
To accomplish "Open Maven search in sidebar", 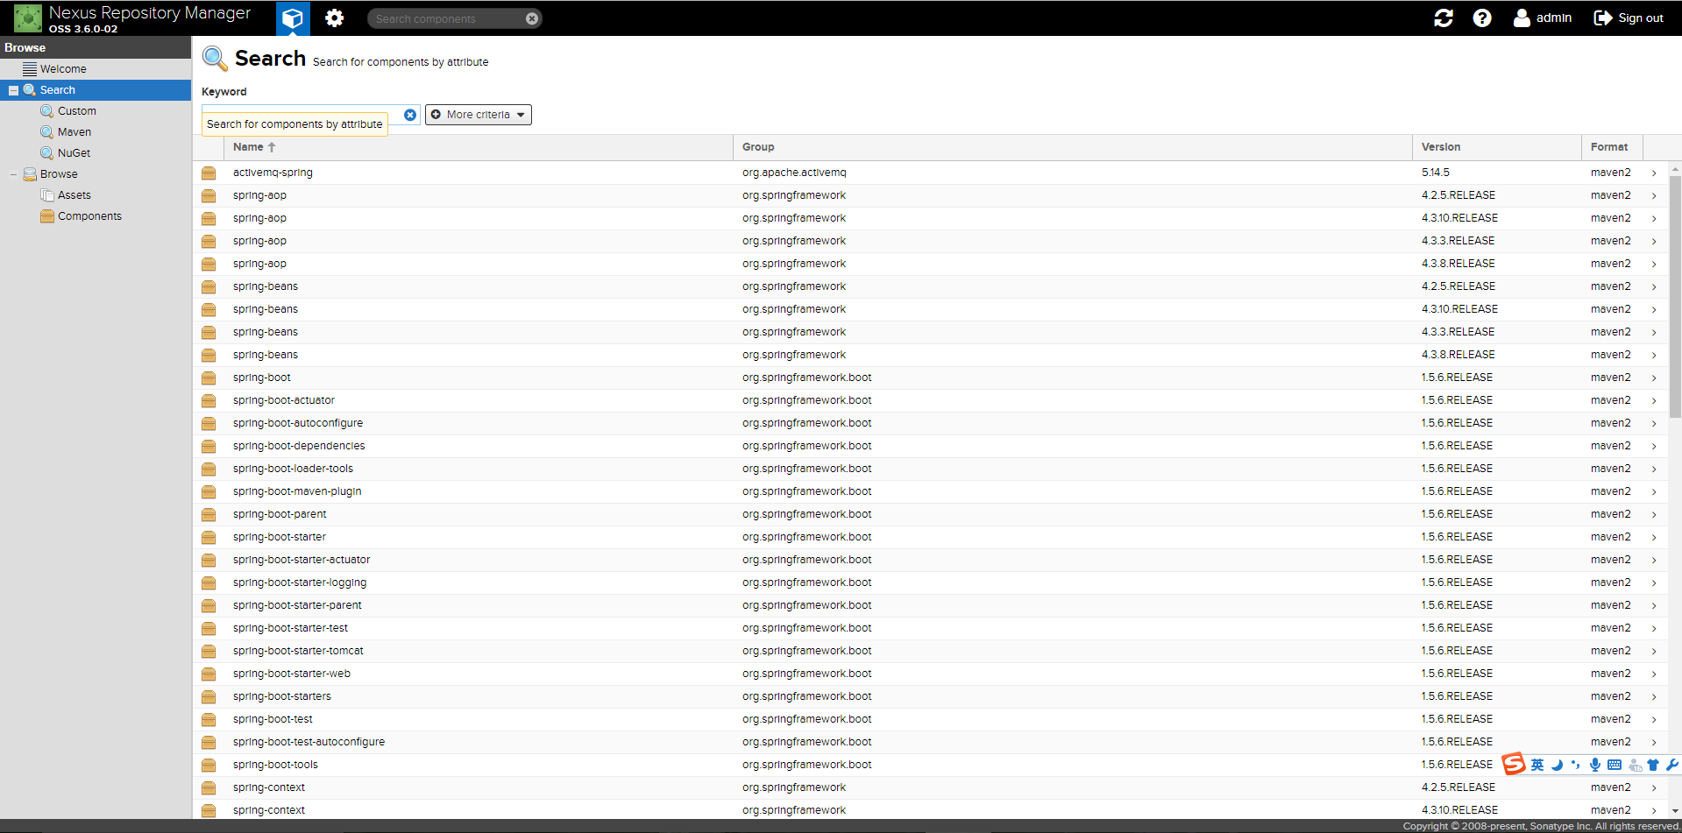I will [x=75, y=132].
